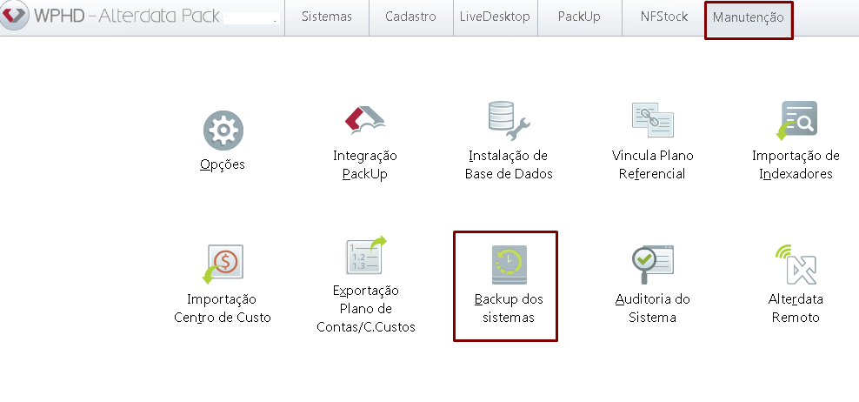Open the PackUp tab
This screenshot has height=402, width=859.
point(580,17)
